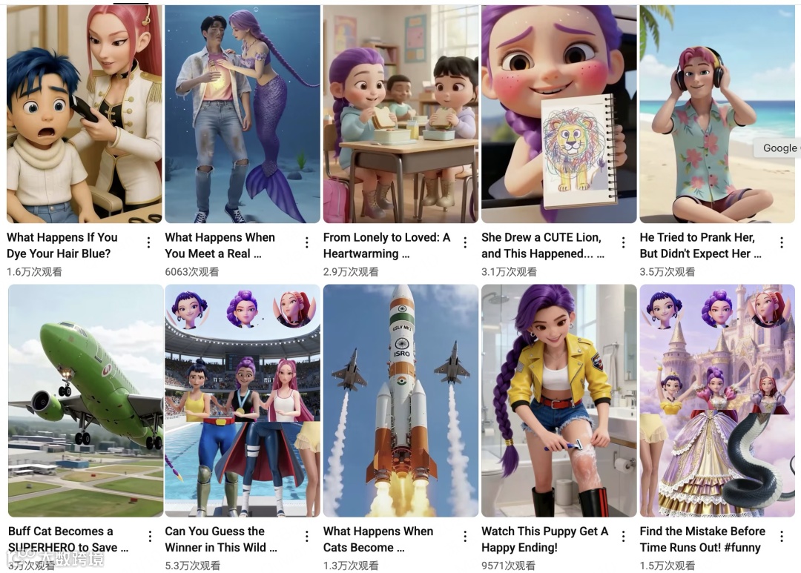This screenshot has width=801, height=573.
Task: Click title 'Watch This Puppy Get A Happy Ending!'
Action: [x=545, y=540]
